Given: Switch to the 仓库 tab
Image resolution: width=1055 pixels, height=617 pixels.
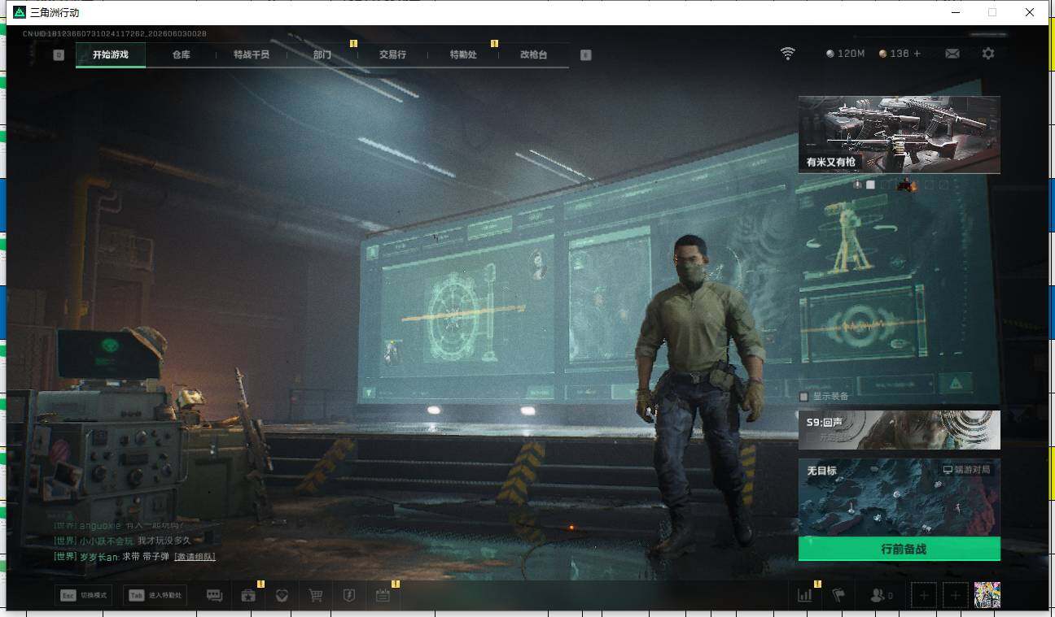Looking at the screenshot, I should 181,54.
